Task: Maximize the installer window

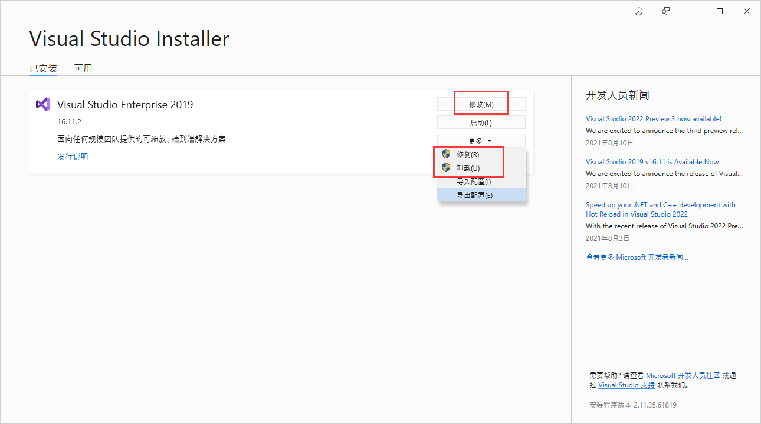Action: [x=720, y=11]
